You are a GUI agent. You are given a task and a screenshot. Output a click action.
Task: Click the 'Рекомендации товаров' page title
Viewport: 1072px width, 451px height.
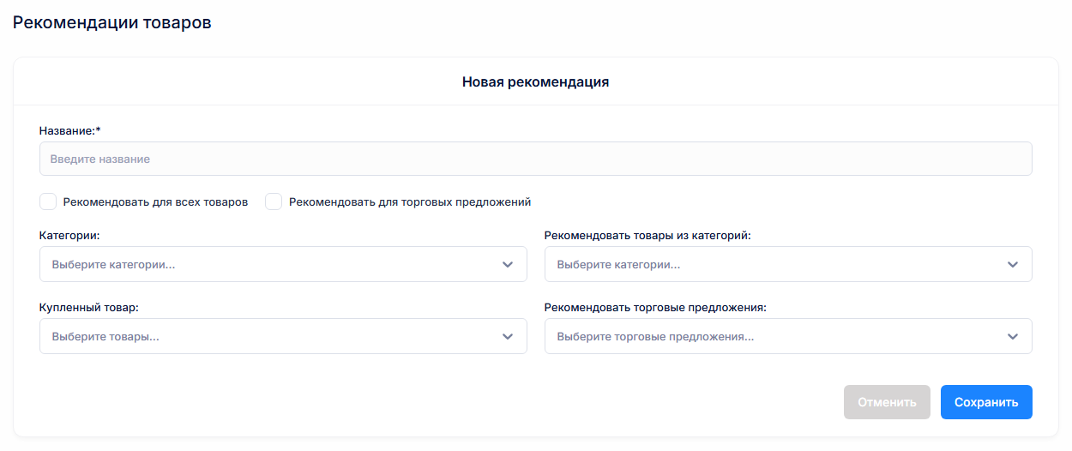[111, 23]
